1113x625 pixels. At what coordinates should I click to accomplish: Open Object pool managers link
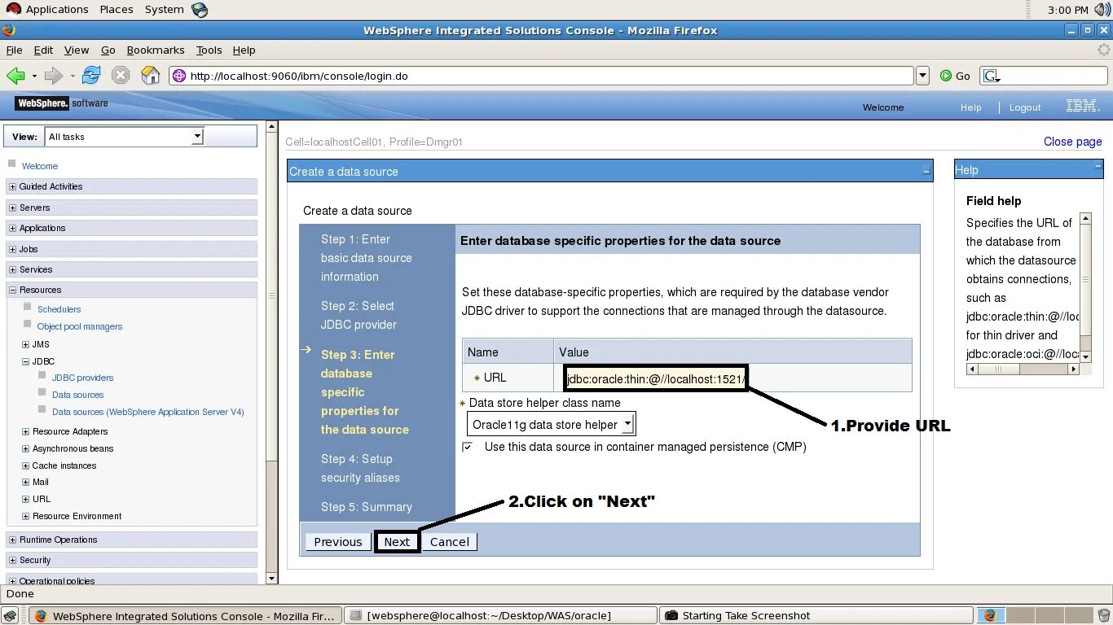click(x=80, y=326)
